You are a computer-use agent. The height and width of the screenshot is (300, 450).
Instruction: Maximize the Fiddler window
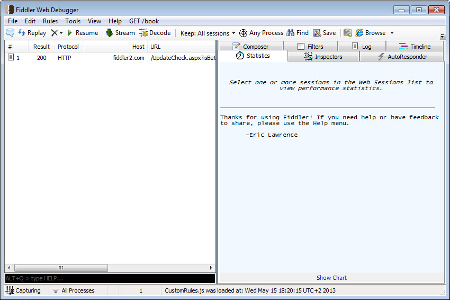[x=419, y=10]
